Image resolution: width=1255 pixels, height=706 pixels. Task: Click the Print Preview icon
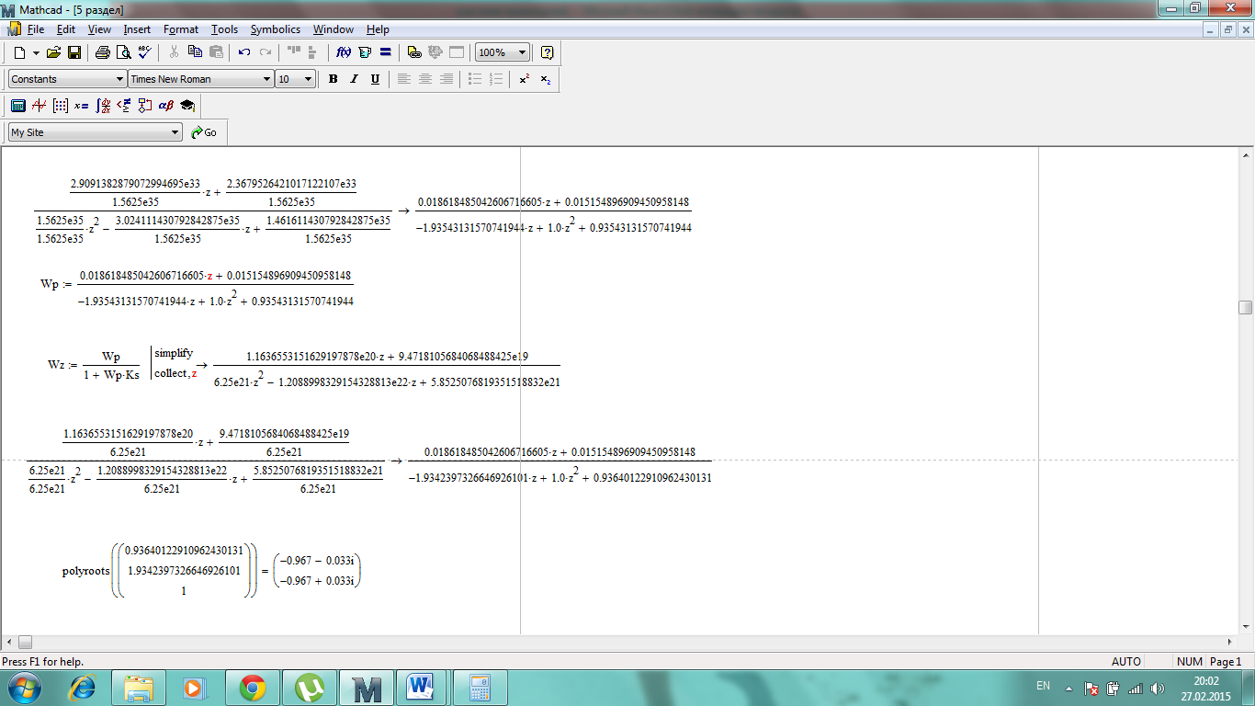123,52
